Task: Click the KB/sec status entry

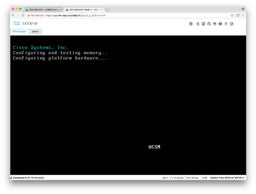Action: point(192,178)
